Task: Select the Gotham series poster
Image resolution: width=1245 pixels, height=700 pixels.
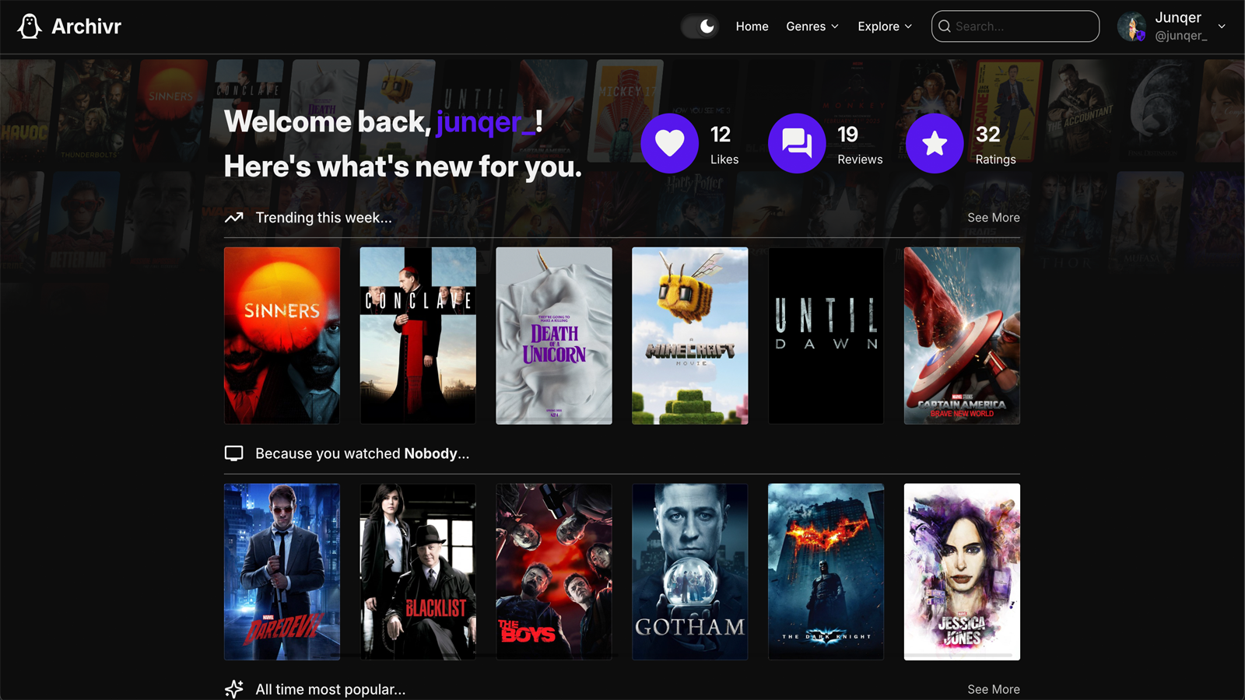Action: click(x=689, y=572)
